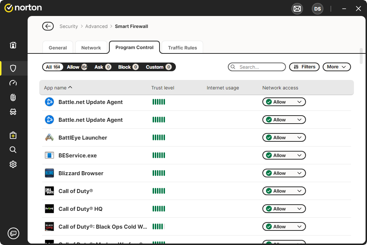Viewport: 367px width, 245px height.
Task: Click the Advanced breadcrumb link
Action: tap(96, 26)
